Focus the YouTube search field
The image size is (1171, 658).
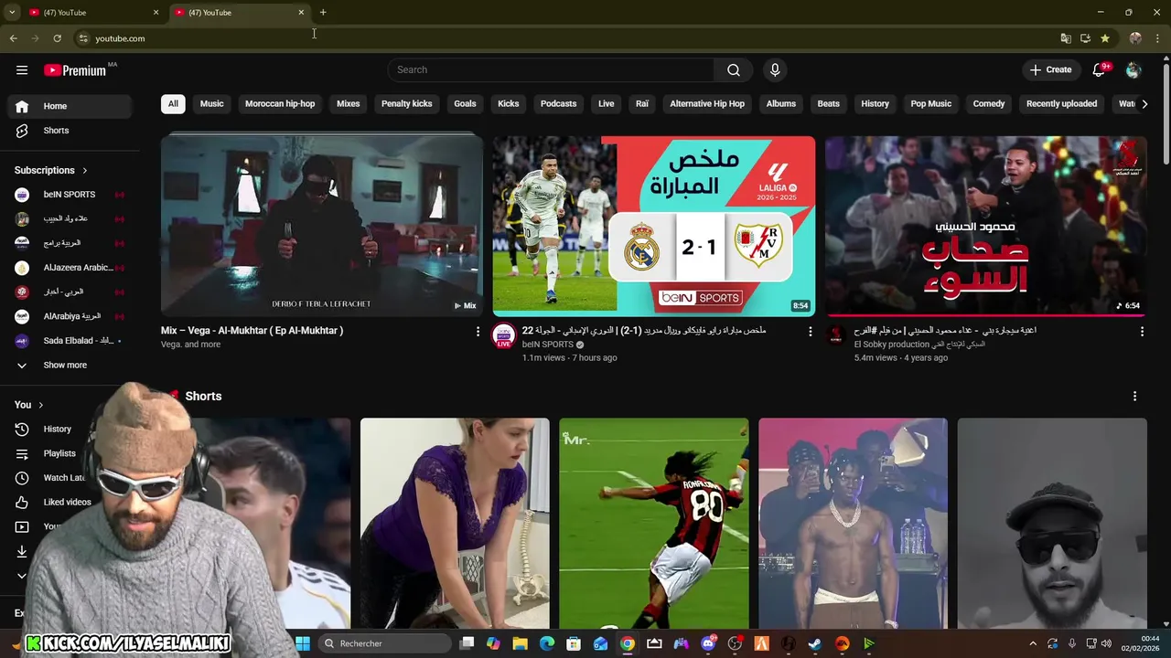point(551,69)
